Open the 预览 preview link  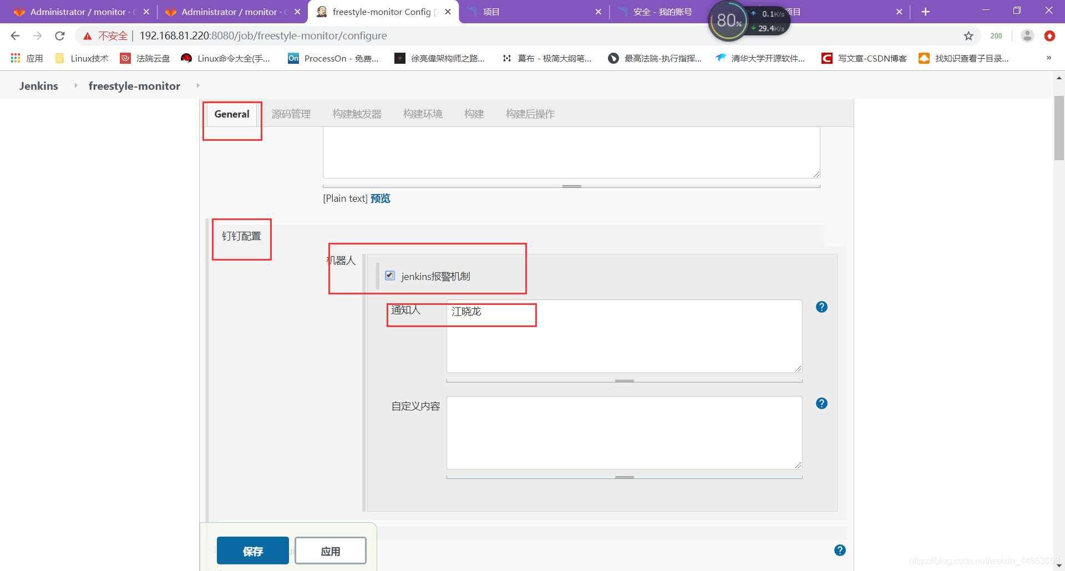coord(381,198)
